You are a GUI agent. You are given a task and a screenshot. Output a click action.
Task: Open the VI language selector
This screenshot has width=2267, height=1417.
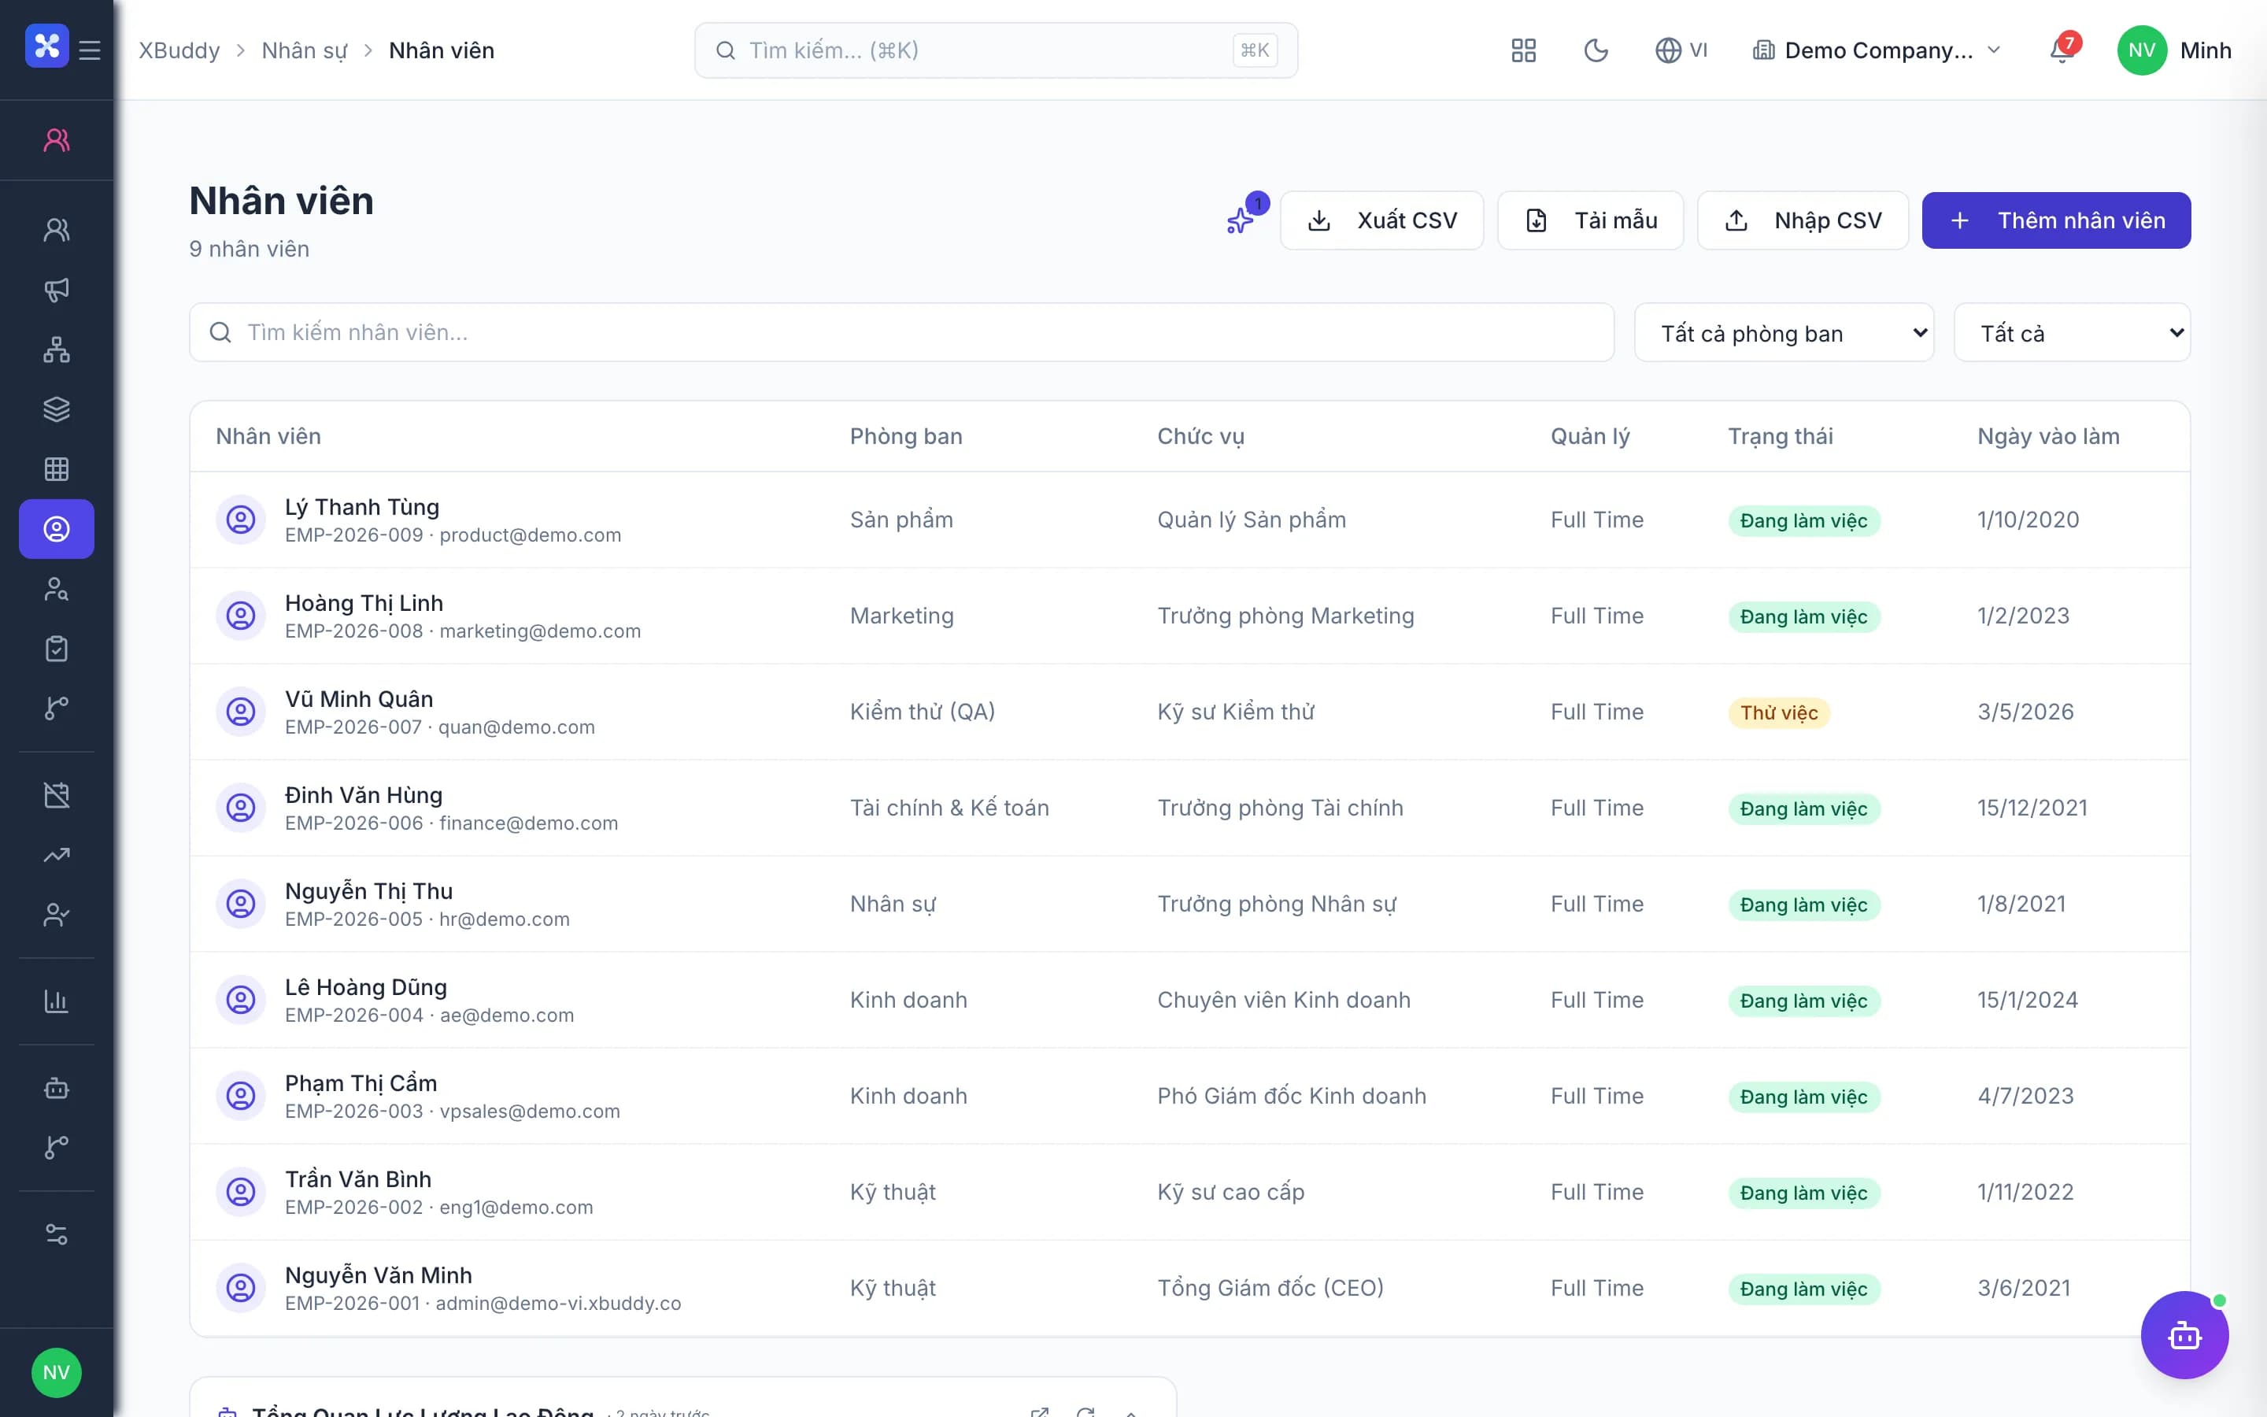click(x=1681, y=50)
